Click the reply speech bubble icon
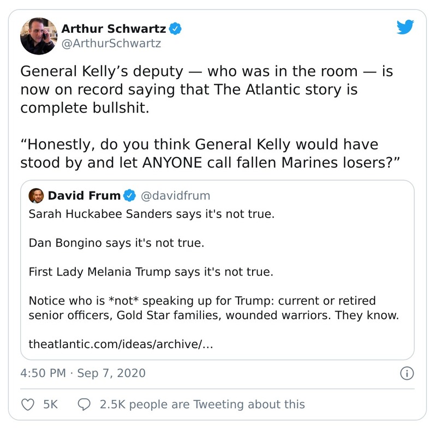 coord(85,404)
